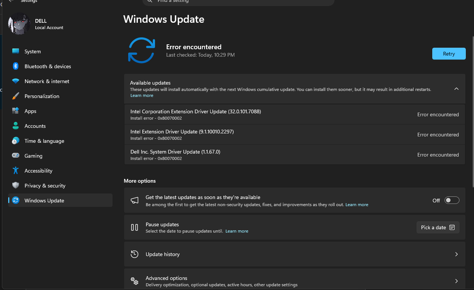
Task: Go to Privacy & security settings
Action: click(60, 186)
